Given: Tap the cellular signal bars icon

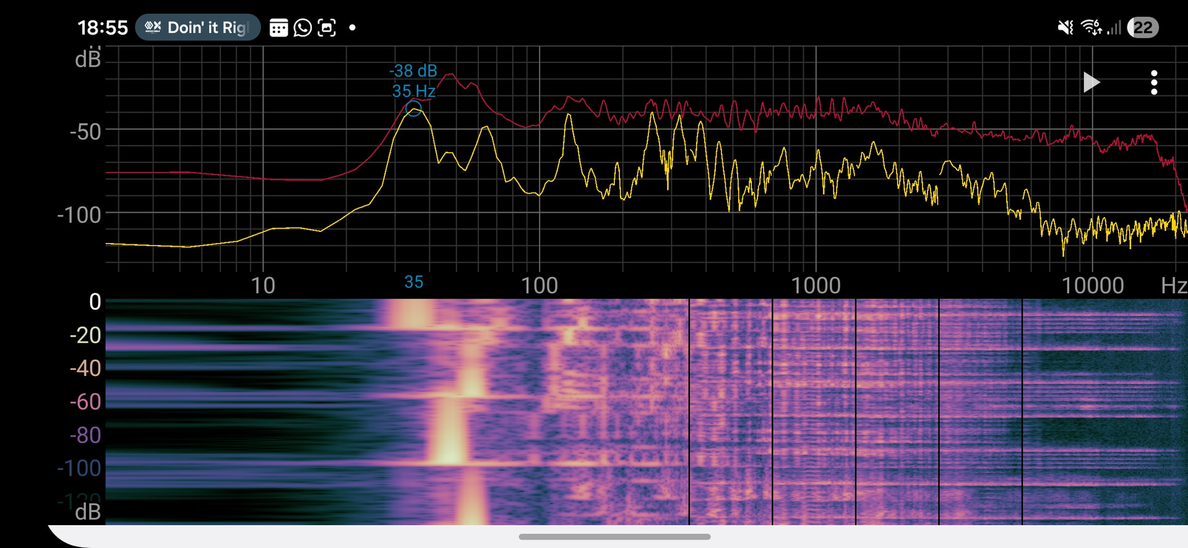Looking at the screenshot, I should pyautogui.click(x=1114, y=27).
